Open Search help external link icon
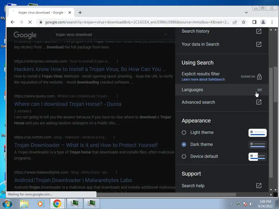The image size is (279, 209). tap(259, 186)
